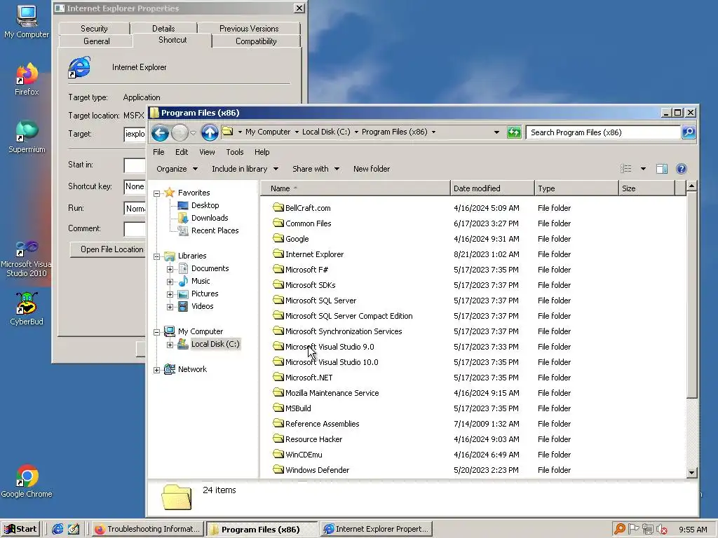The height and width of the screenshot is (538, 718).
Task: Open the Help menu
Action: (x=262, y=152)
